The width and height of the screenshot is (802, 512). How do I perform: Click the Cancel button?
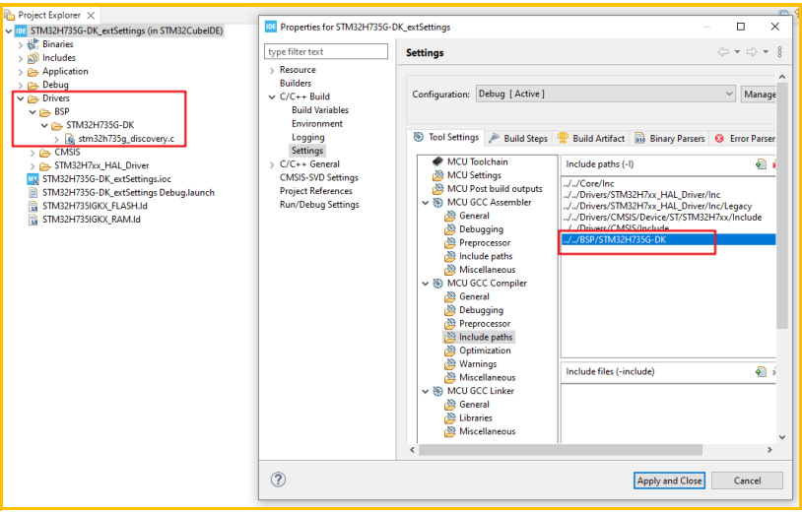(x=747, y=480)
